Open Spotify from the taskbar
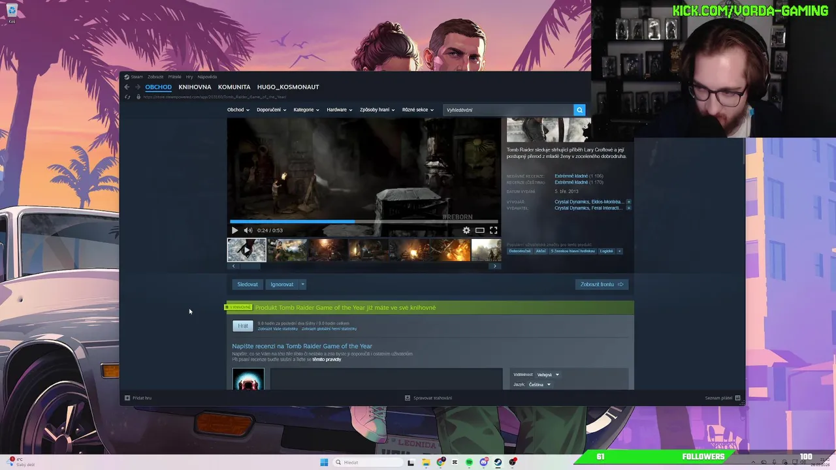Screen dimensions: 836x470 pos(469,462)
